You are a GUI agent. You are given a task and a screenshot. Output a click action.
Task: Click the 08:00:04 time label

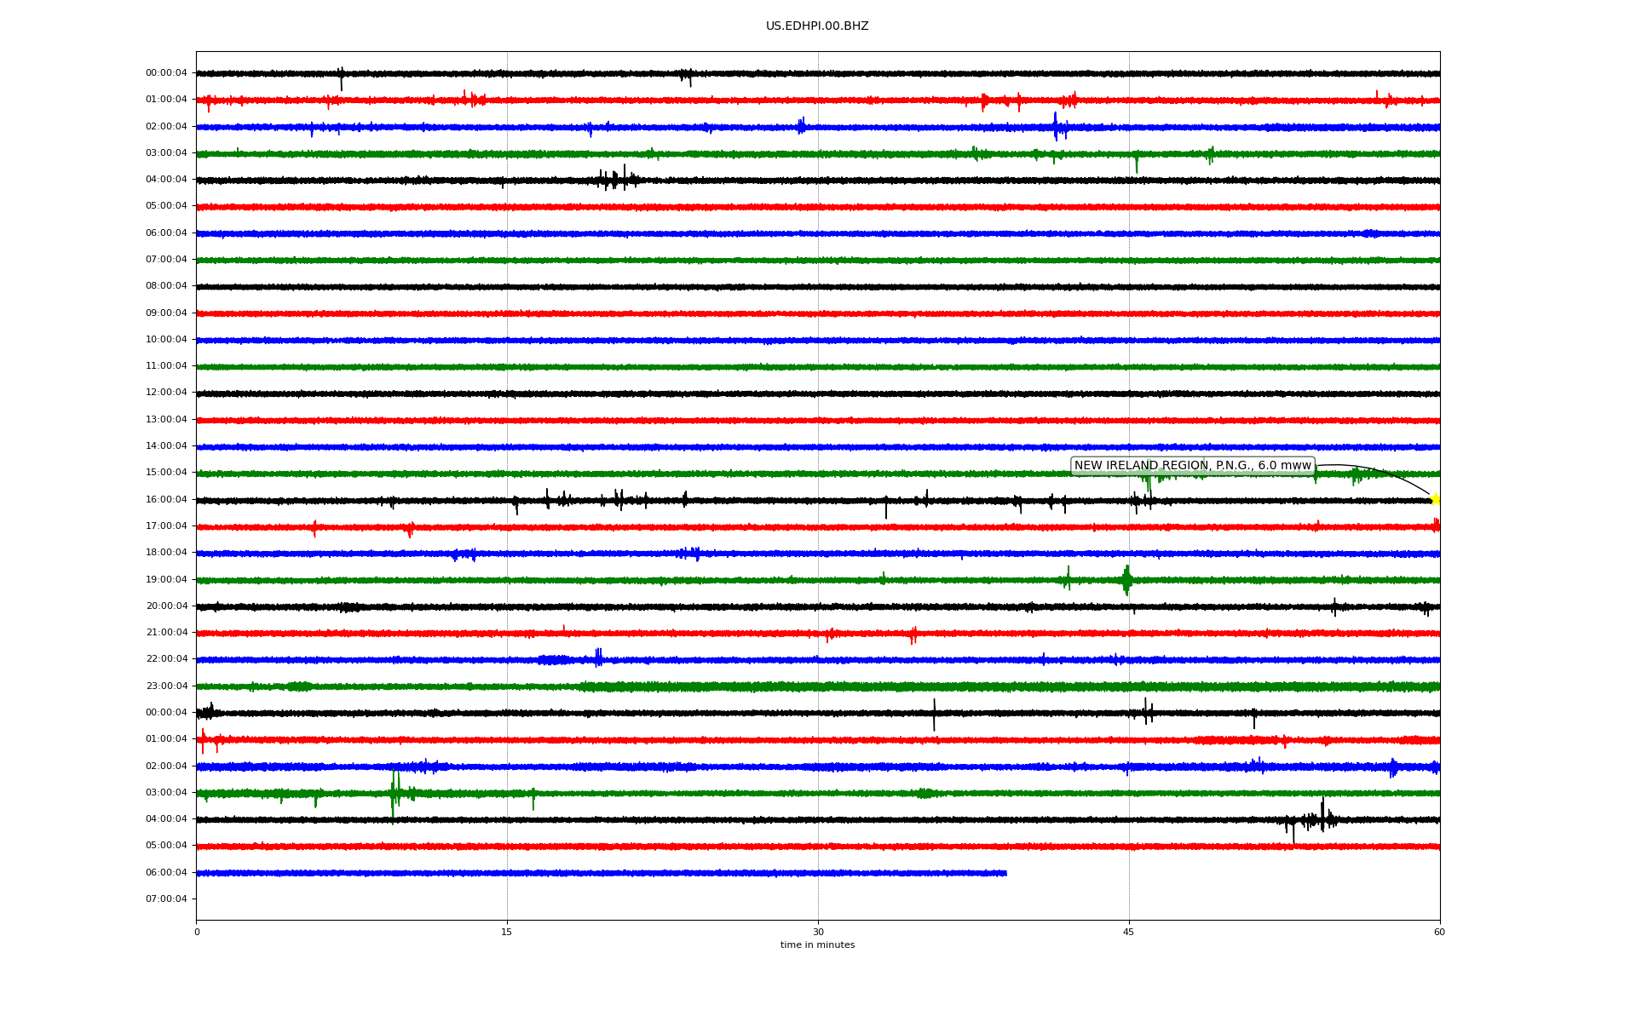coord(166,286)
